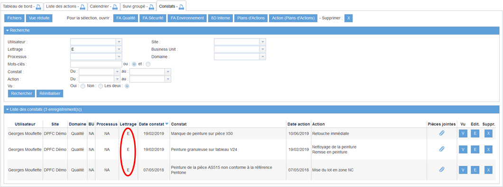This screenshot has height=187, width=503.
Task: Mark AS515 Pentone row as seen (V)
Action: pos(463,170)
